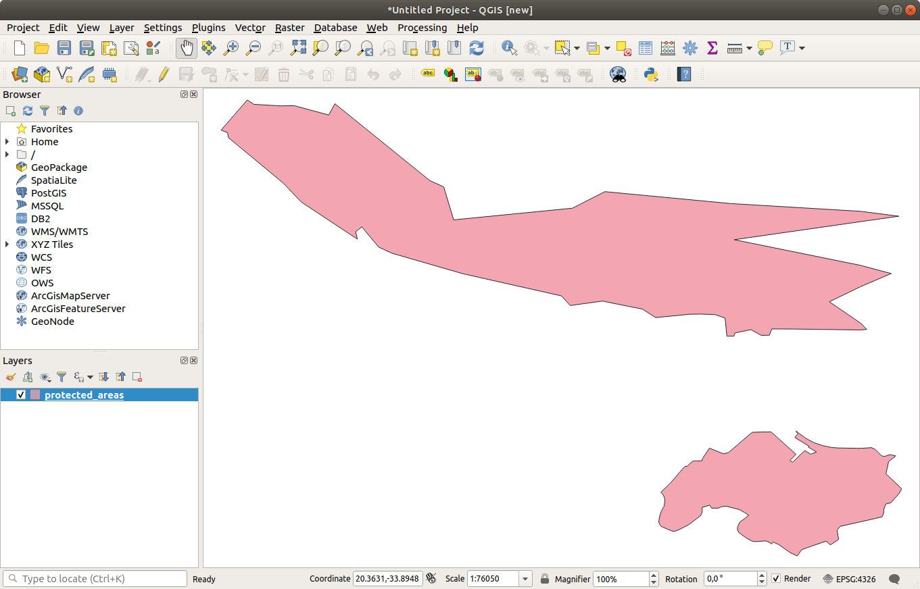920x589 pixels.
Task: Toggle the Render checkbox in status bar
Action: tap(776, 579)
